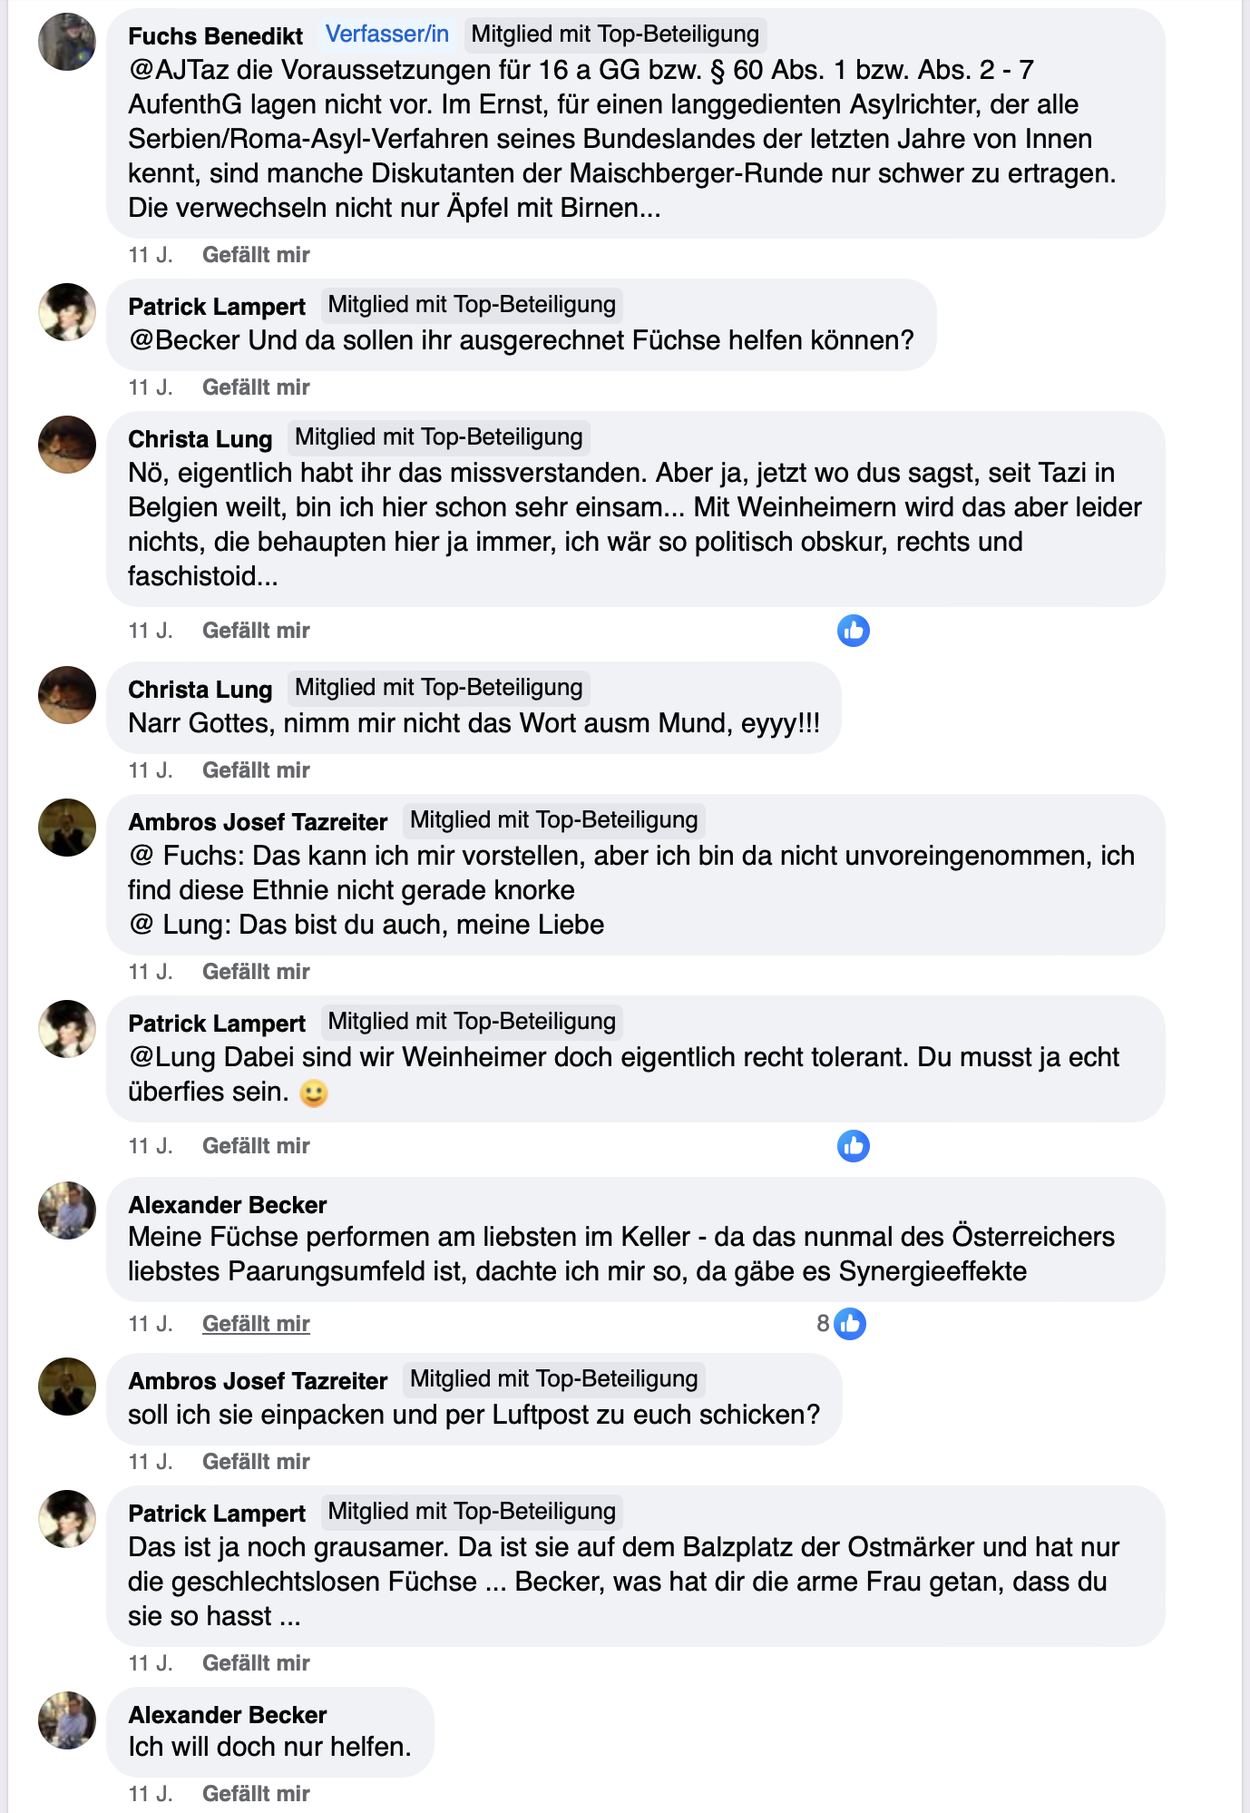Click Ambros Josef Tazreiter's name above "@ Fuchs" comment

pyautogui.click(x=258, y=822)
